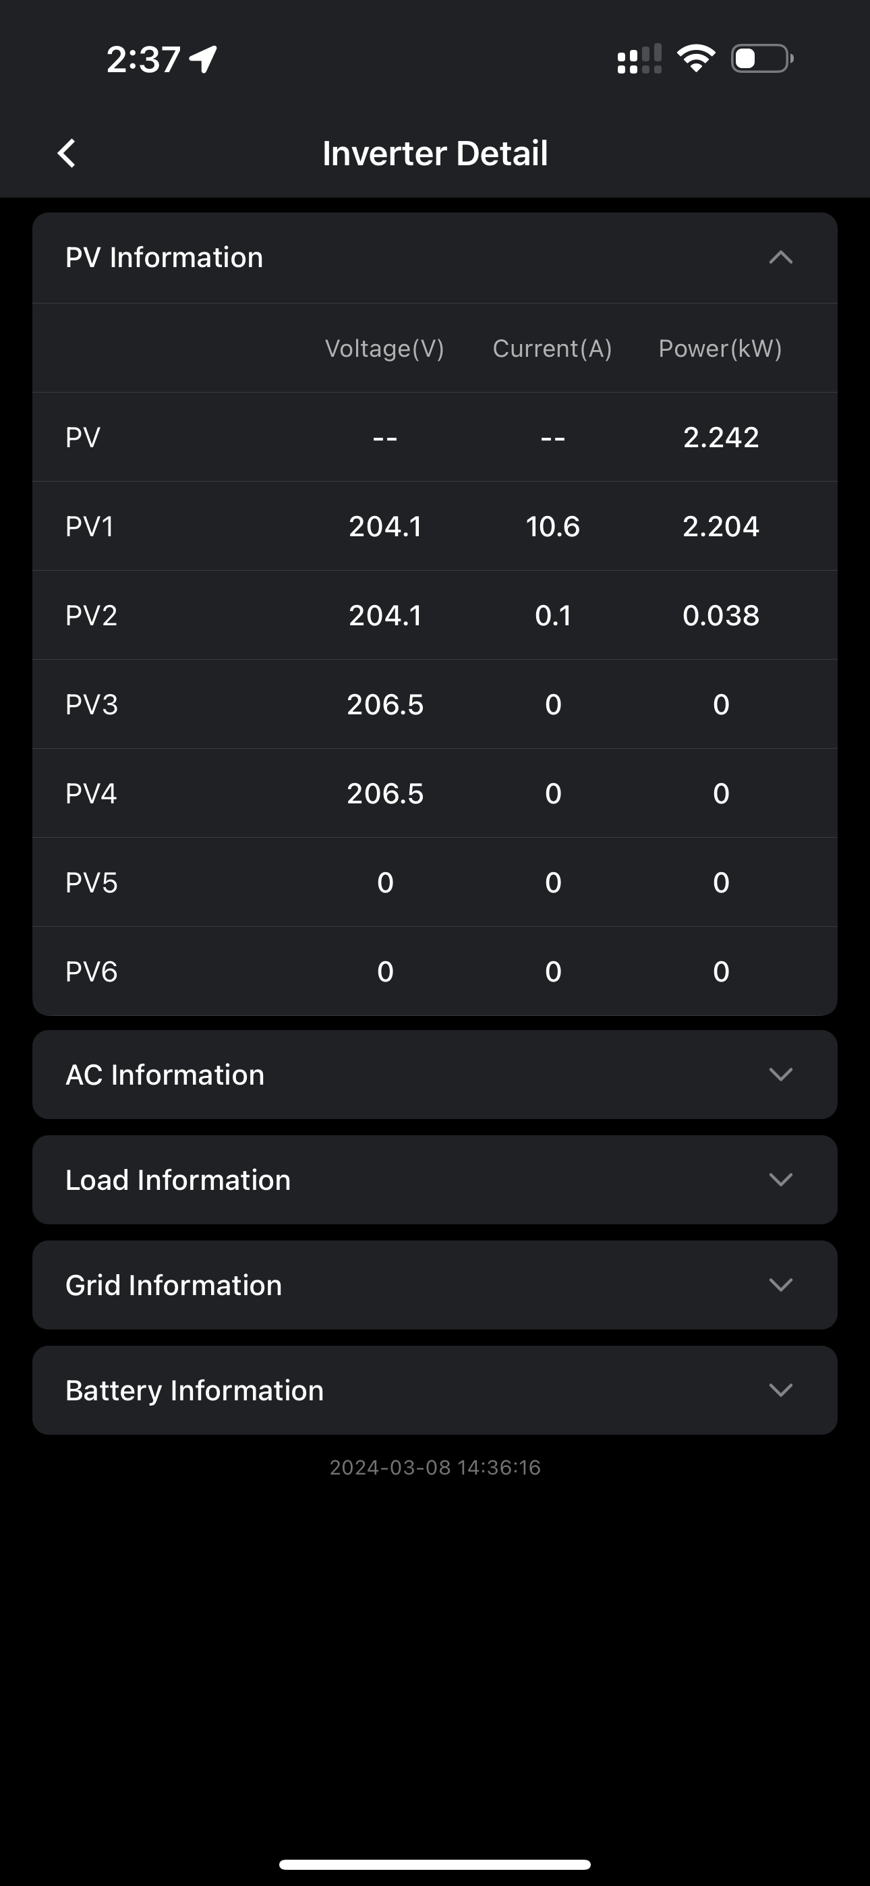Open the Grid Information chevron

(x=781, y=1286)
